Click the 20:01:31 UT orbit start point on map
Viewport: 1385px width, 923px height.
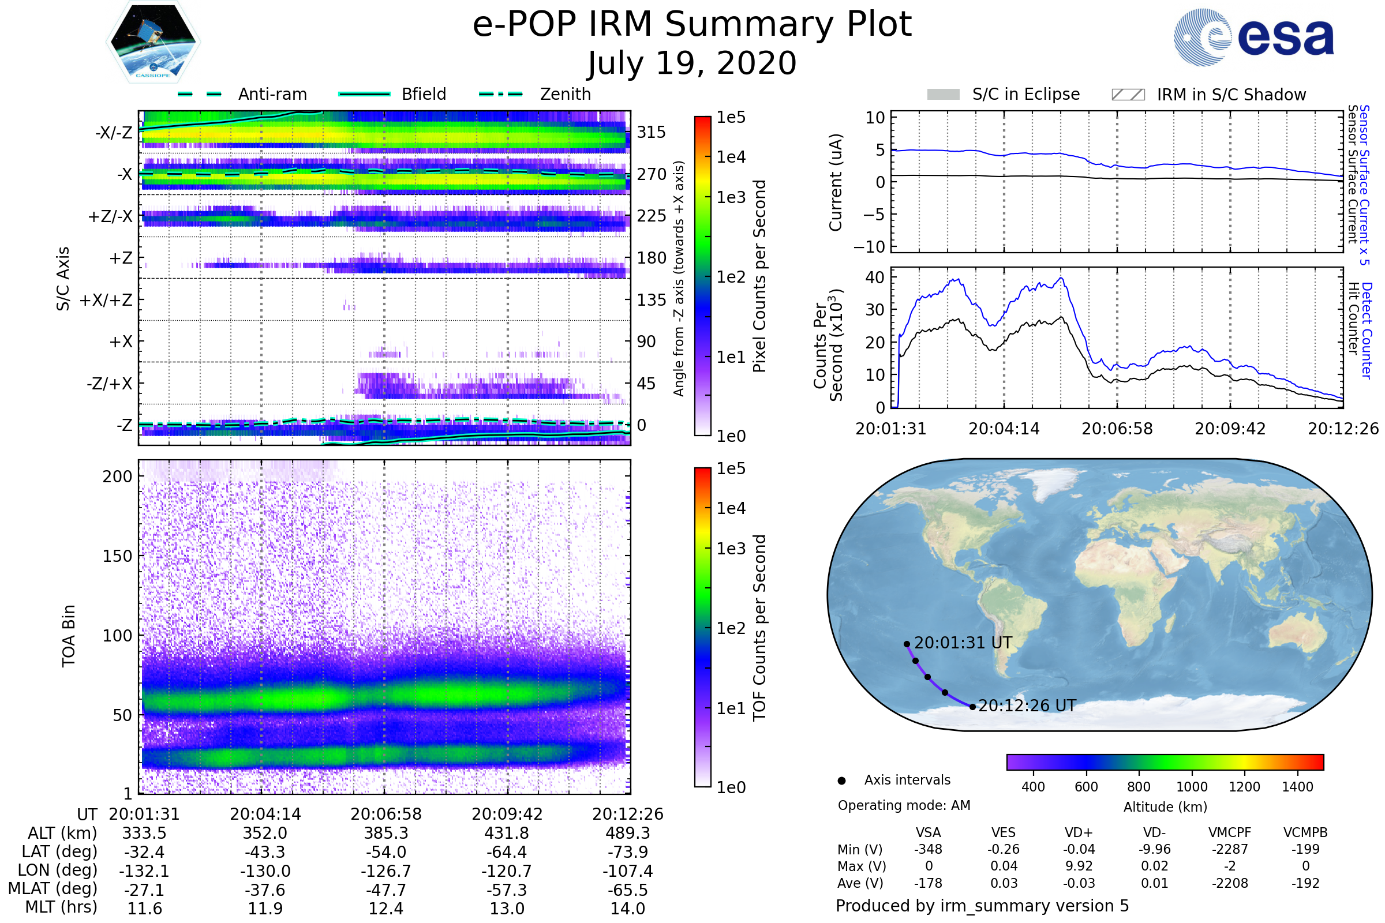point(907,644)
